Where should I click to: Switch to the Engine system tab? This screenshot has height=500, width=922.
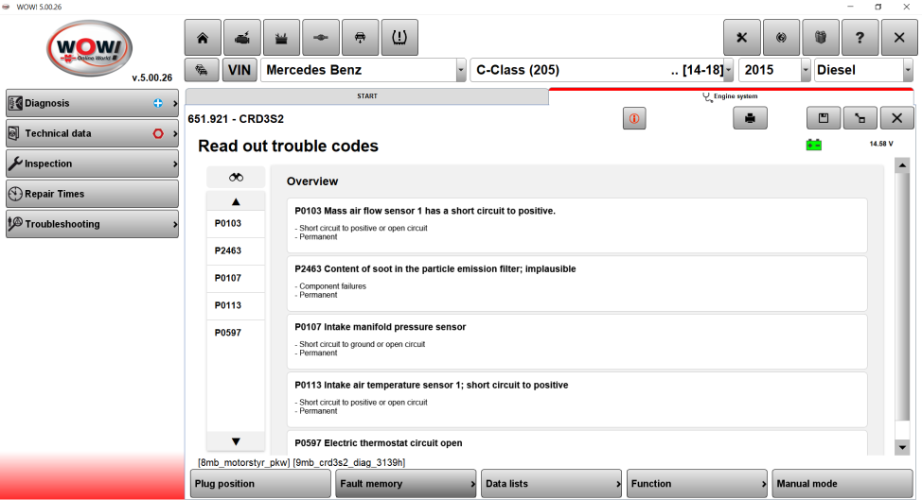coord(731,96)
